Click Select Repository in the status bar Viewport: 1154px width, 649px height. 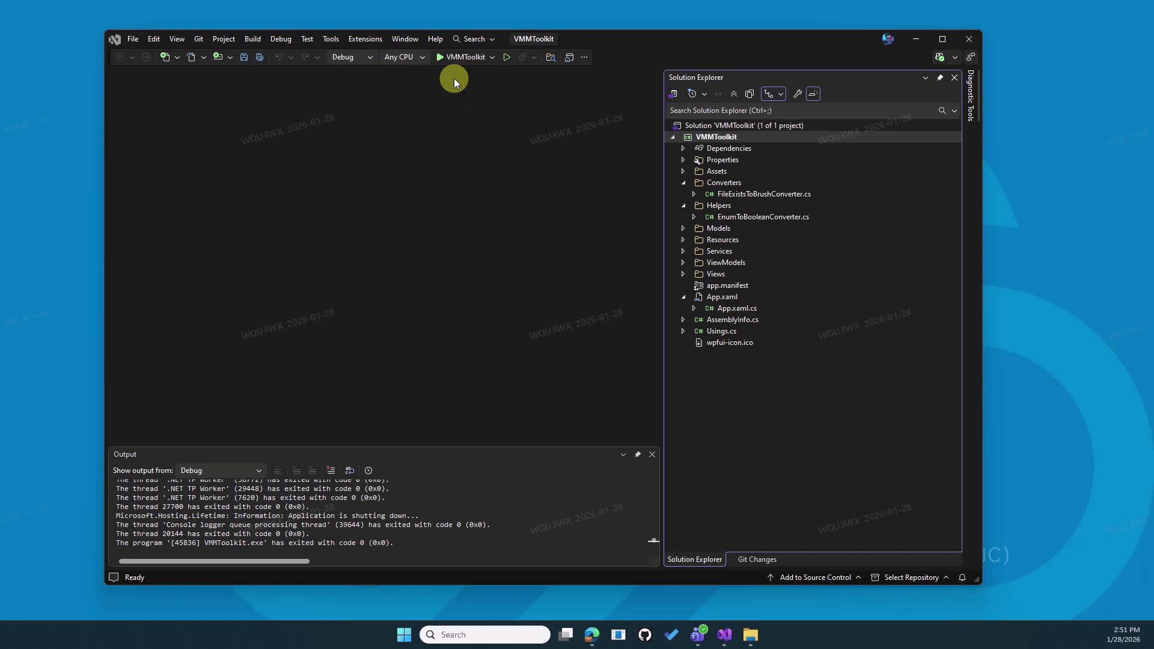(910, 577)
